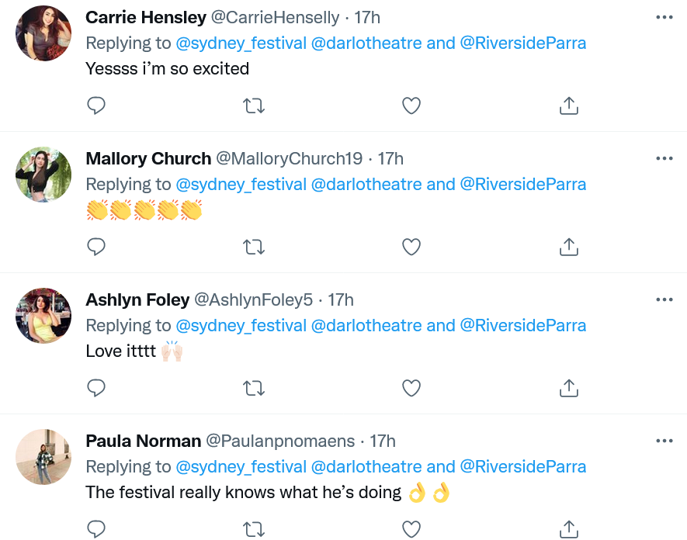The width and height of the screenshot is (687, 540).
Task: Reply to Ashlyn Foley's tweet
Action: (96, 387)
